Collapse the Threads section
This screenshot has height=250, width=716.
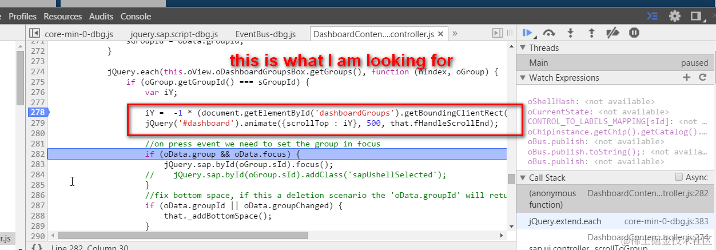523,48
